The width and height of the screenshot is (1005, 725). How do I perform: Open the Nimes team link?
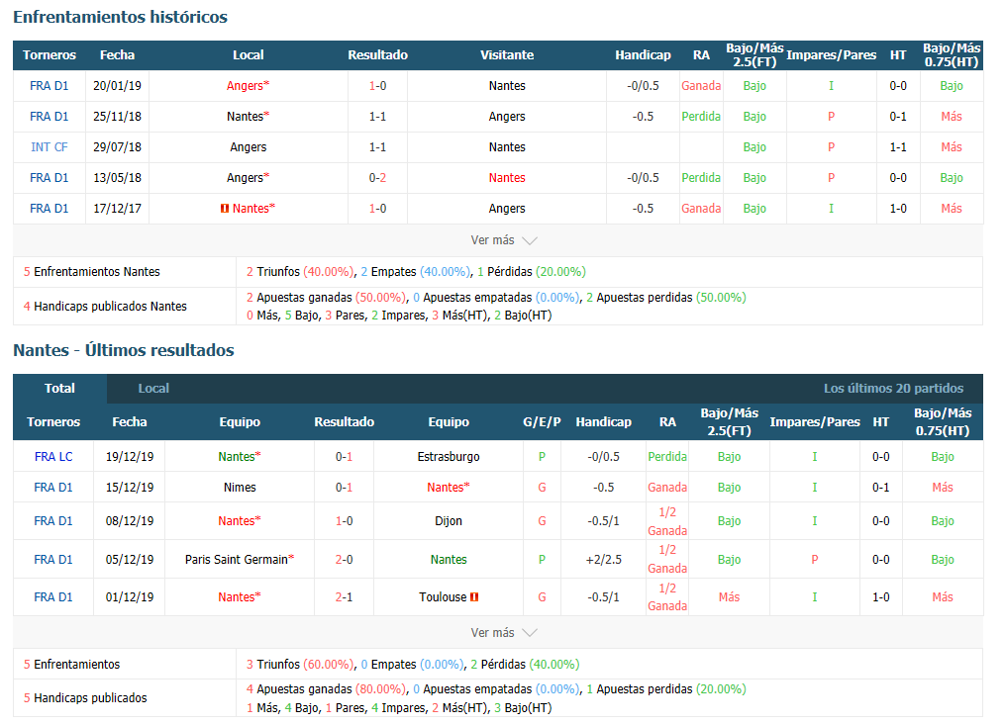point(240,488)
